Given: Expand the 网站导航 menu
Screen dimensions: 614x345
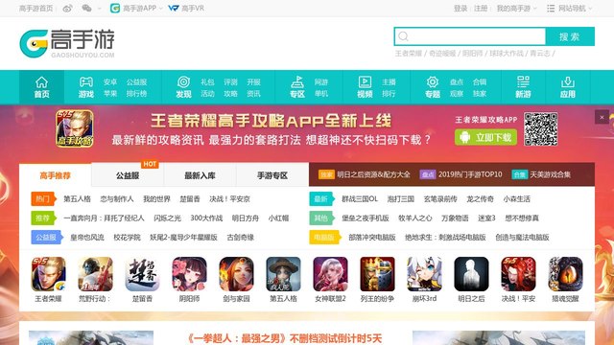Looking at the screenshot, I should (570, 9).
